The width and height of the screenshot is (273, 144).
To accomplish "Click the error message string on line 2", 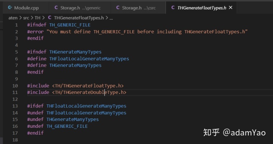I will pos(147,32).
